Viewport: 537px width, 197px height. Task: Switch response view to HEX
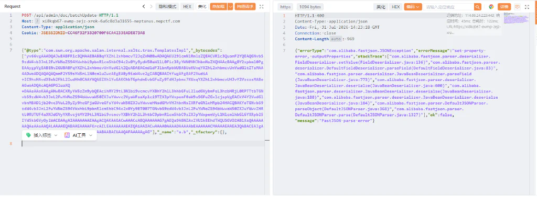click(x=395, y=7)
